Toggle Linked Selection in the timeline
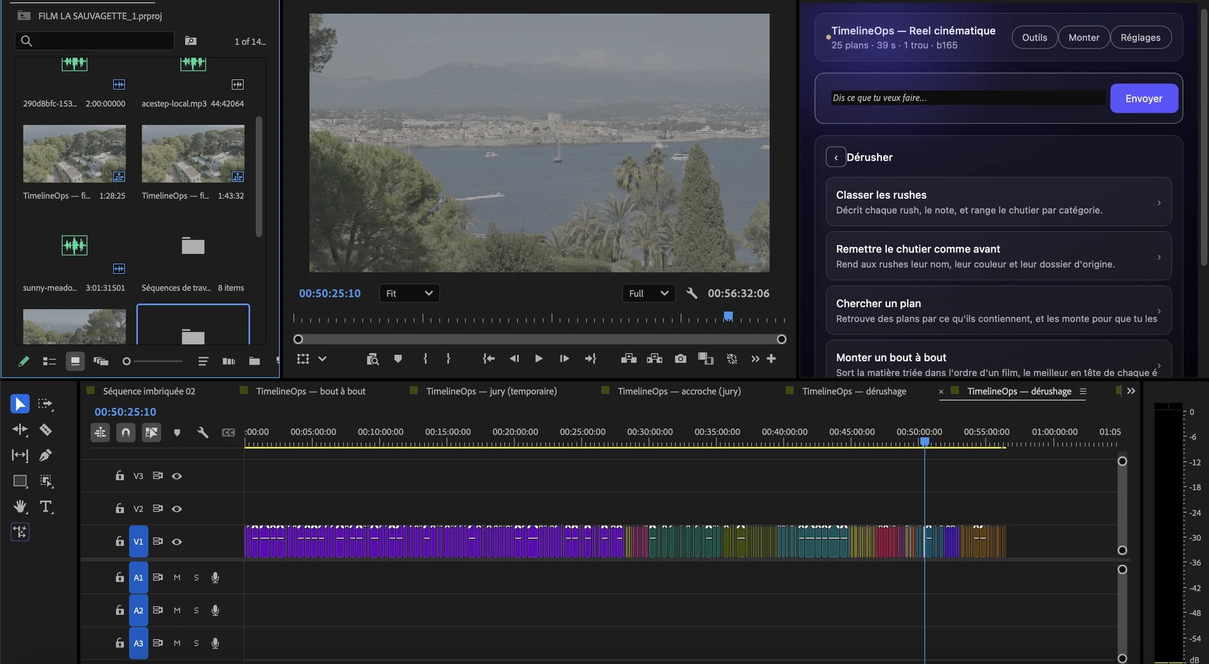Image resolution: width=1209 pixels, height=664 pixels. tap(151, 433)
